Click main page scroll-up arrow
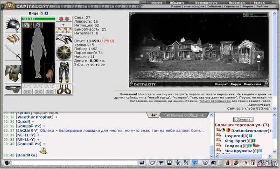280x169 pixels. (x=275, y=13)
